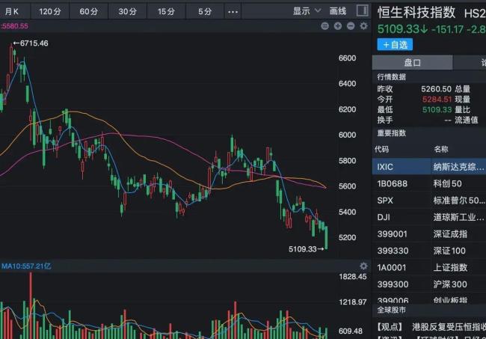The width and height of the screenshot is (486, 339).
Task: Zoom out chart with the minus circle icon
Action: tap(351, 26)
